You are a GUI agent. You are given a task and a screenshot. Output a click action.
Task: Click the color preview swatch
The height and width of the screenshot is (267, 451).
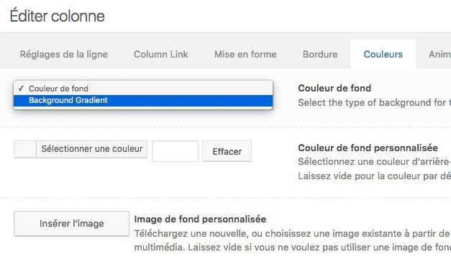[25, 149]
